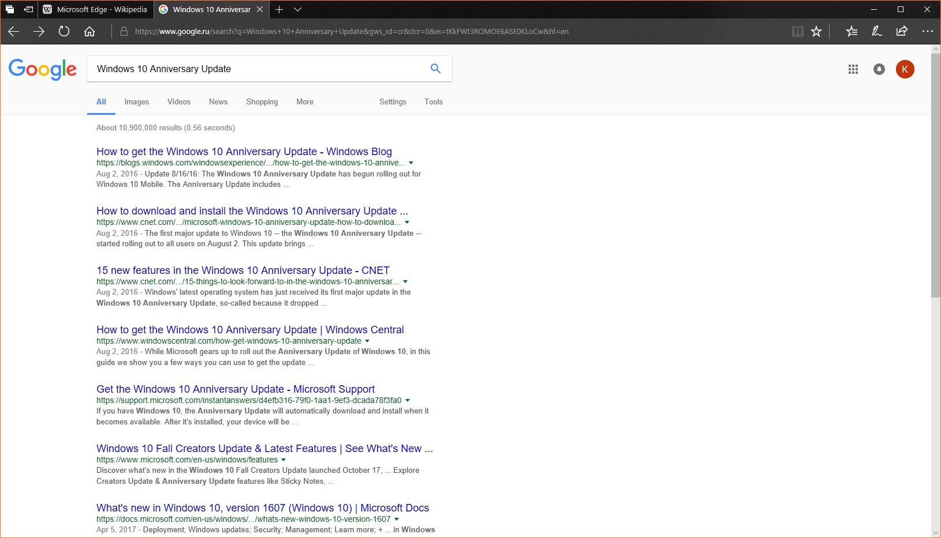Expand options arrow for docs.microsoft.com result
This screenshot has height=538, width=941.
click(397, 520)
